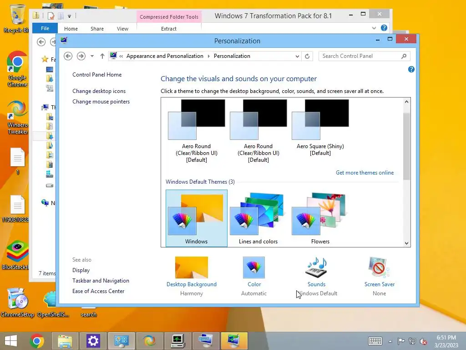Select the Flowers theme
Image resolution: width=466 pixels, height=350 pixels.
pyautogui.click(x=320, y=218)
